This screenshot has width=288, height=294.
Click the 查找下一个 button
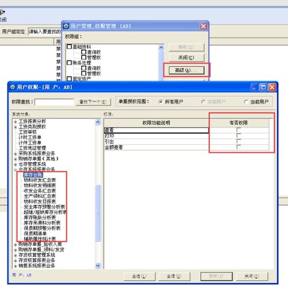pyautogui.click(x=93, y=101)
